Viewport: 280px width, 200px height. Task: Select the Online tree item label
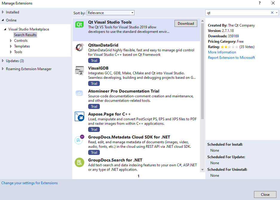coord(11,20)
